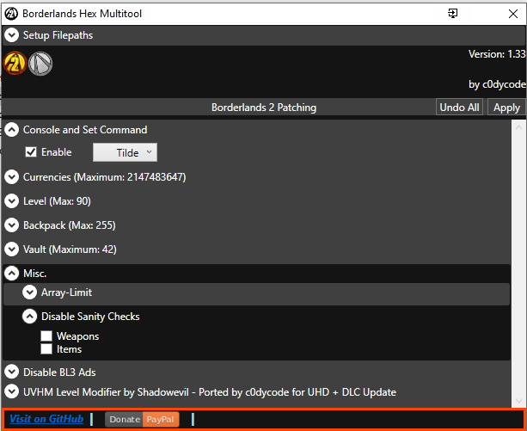Expand the Setup Filepaths section
The height and width of the screenshot is (431, 527).
pos(12,35)
